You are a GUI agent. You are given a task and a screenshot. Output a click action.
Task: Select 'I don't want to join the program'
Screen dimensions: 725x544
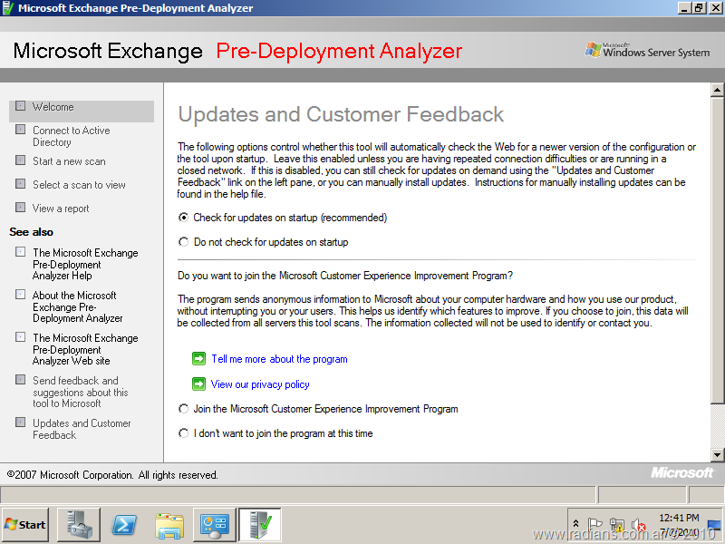184,433
